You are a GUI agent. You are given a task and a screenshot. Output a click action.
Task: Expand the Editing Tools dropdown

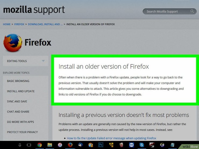pyautogui.click(x=26, y=61)
